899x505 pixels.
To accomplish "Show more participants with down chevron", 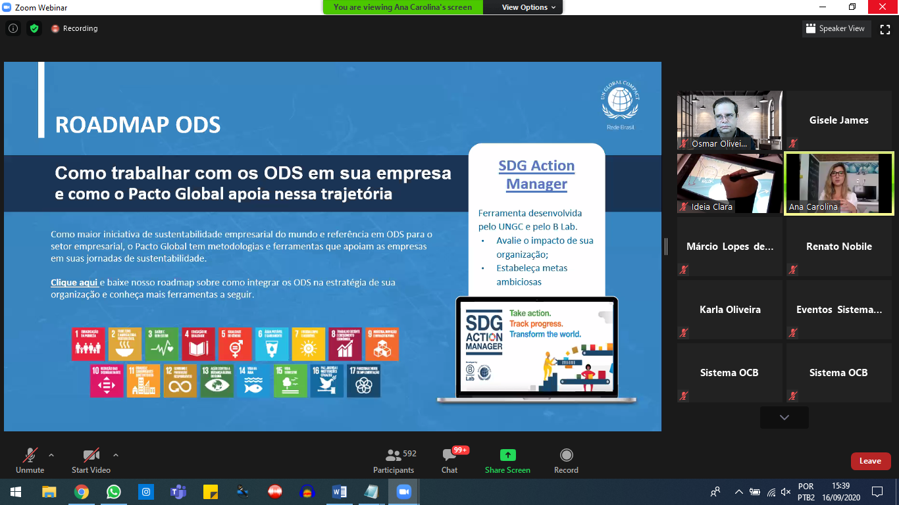I will pyautogui.click(x=784, y=418).
